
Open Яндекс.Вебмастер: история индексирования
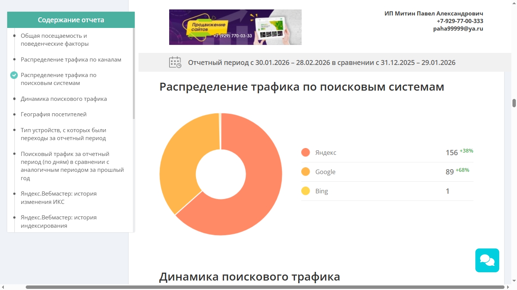(59, 221)
